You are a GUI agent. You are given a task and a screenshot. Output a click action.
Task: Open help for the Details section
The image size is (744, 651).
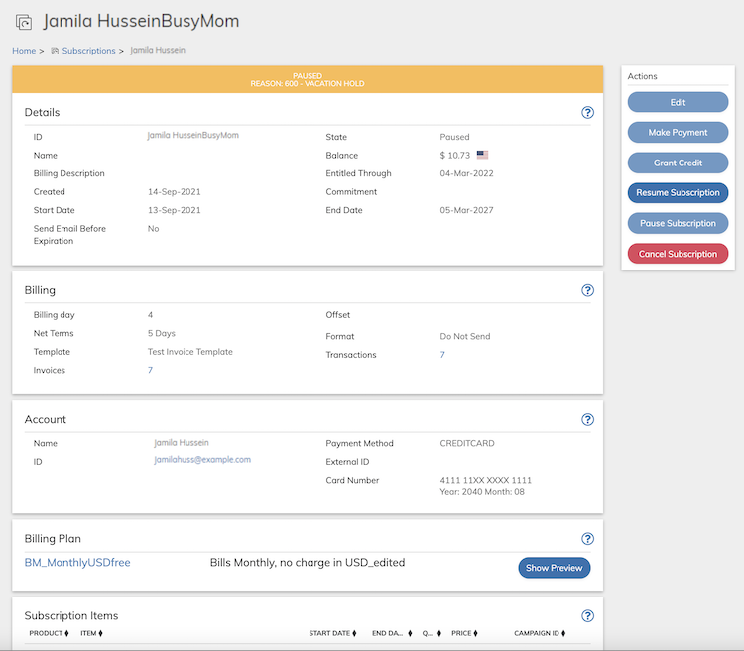[x=587, y=112]
